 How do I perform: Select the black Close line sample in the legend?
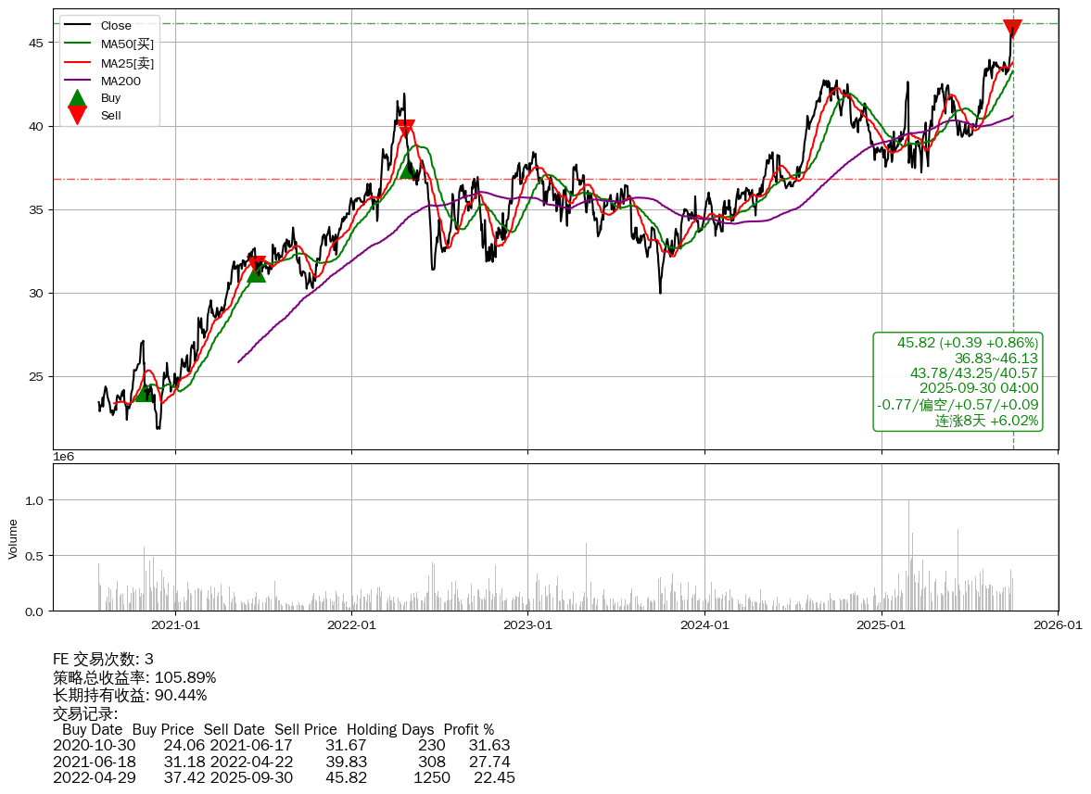point(78,26)
